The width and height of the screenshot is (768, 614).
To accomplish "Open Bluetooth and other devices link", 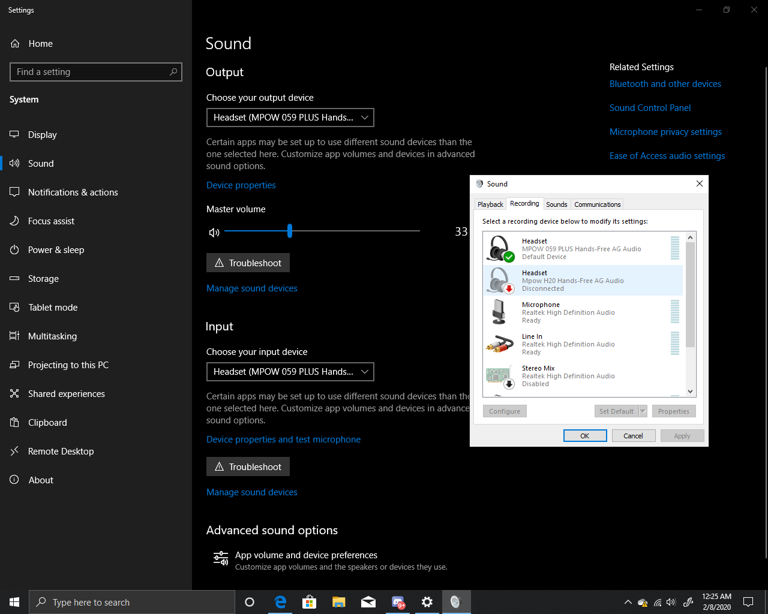I will tap(665, 84).
